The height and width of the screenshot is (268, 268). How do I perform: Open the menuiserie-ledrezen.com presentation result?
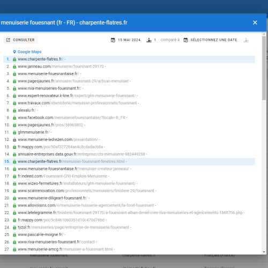pos(58,140)
